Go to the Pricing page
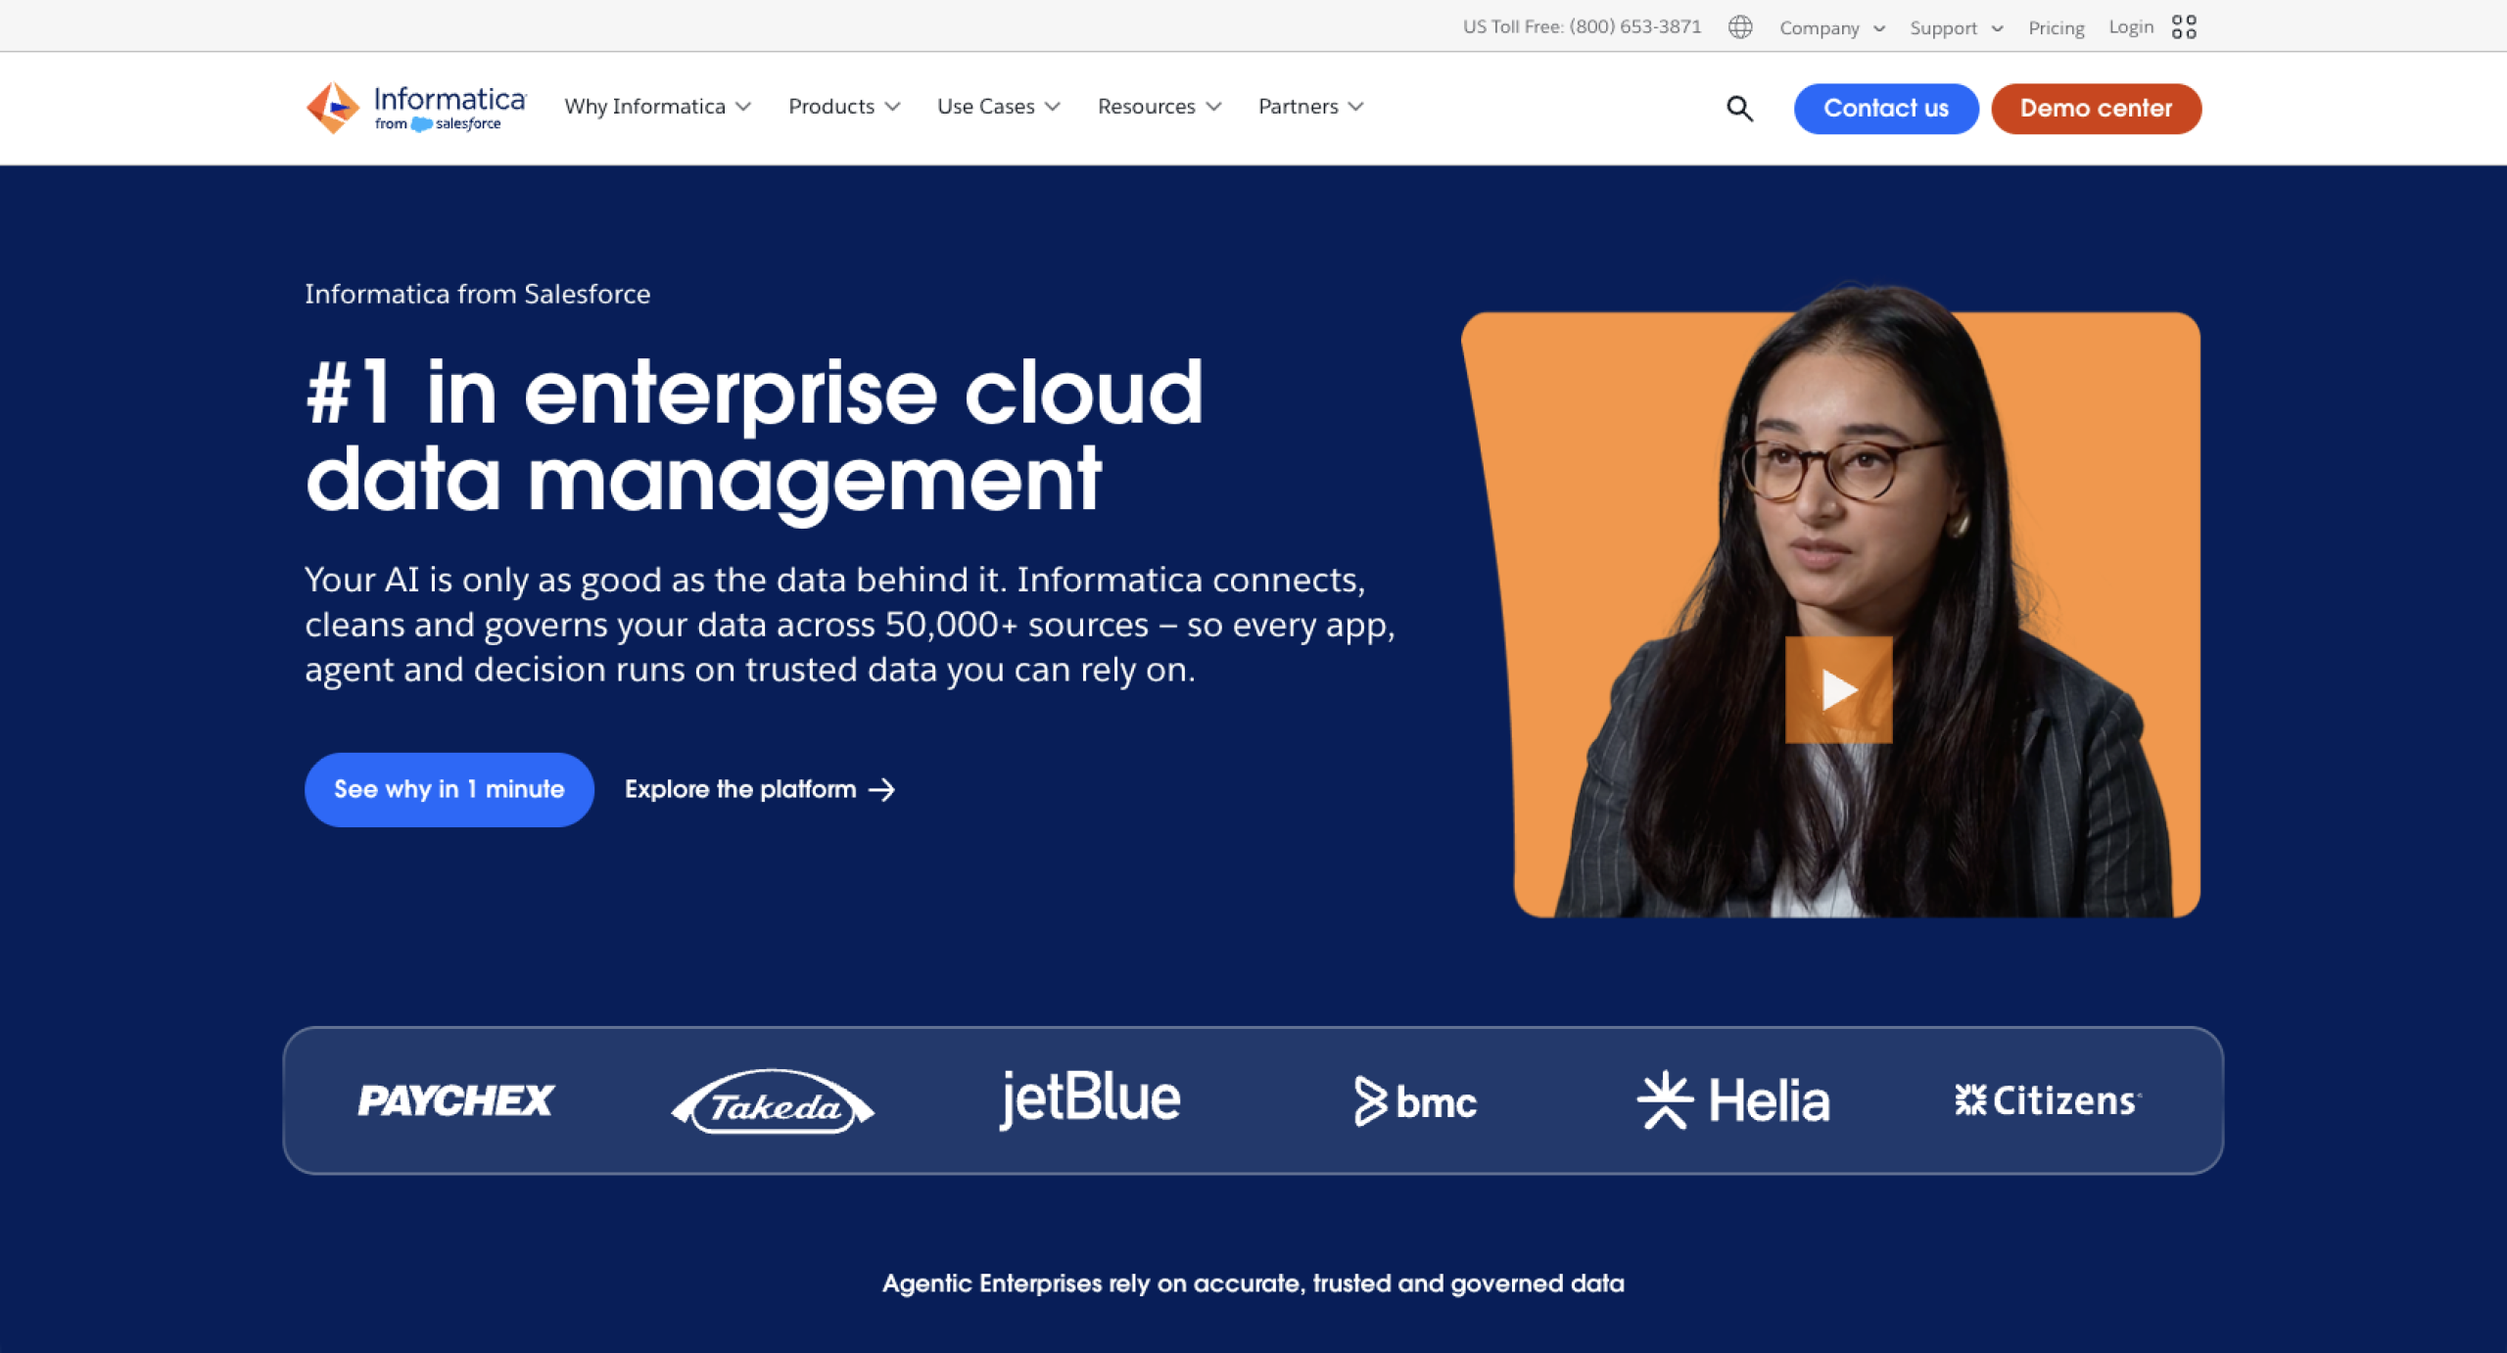The height and width of the screenshot is (1353, 2507). (x=2056, y=27)
